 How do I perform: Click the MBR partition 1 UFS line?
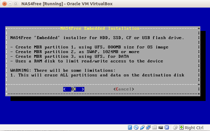click(89, 47)
